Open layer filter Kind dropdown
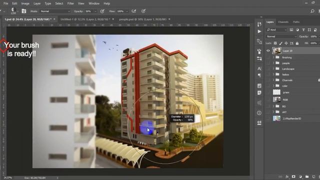The width and height of the screenshot is (320, 180). click(x=276, y=30)
